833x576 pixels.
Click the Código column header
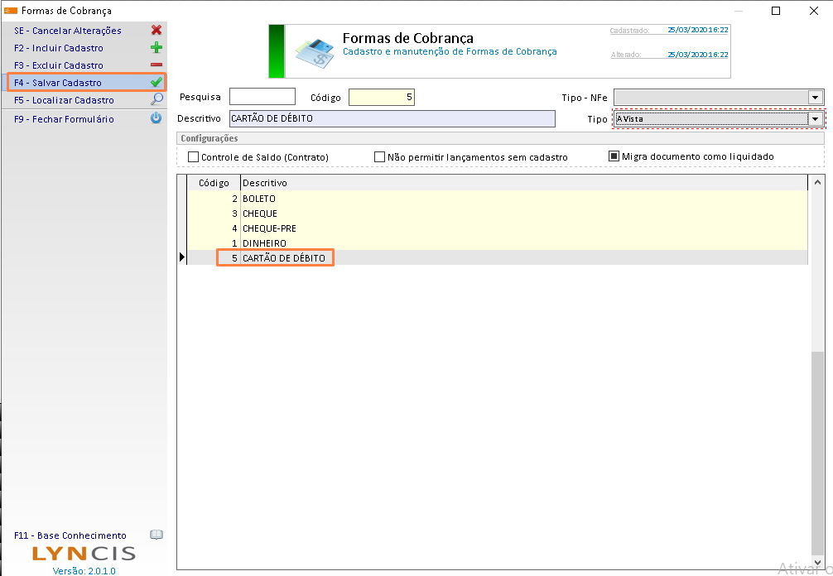point(214,183)
